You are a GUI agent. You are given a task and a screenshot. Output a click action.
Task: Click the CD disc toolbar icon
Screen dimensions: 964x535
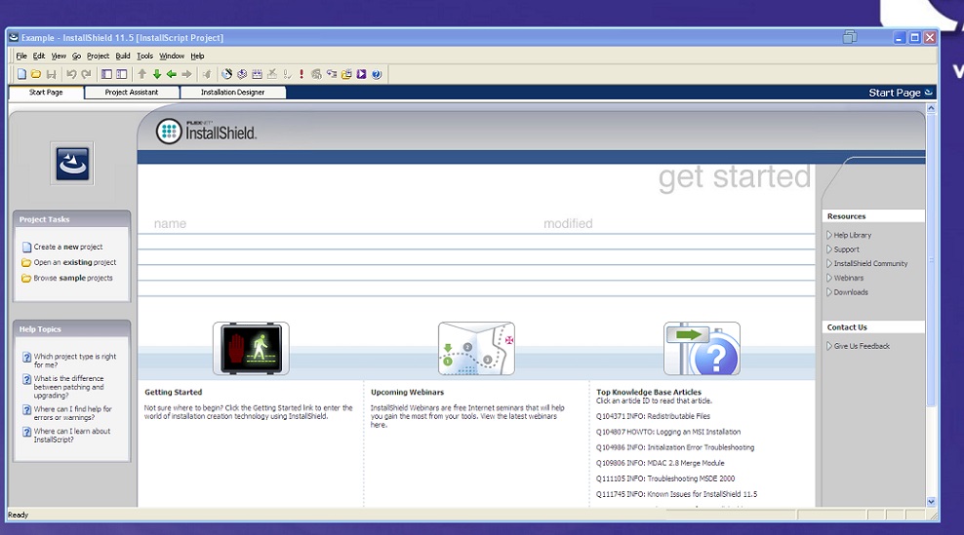click(x=227, y=74)
